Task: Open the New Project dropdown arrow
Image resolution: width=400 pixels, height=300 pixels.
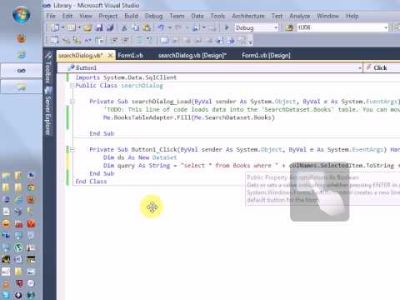Action: 63,27
